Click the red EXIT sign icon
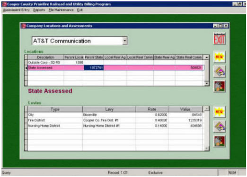 tap(220, 39)
